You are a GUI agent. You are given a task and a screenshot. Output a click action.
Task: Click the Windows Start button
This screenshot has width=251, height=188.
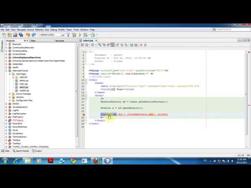[5, 161]
